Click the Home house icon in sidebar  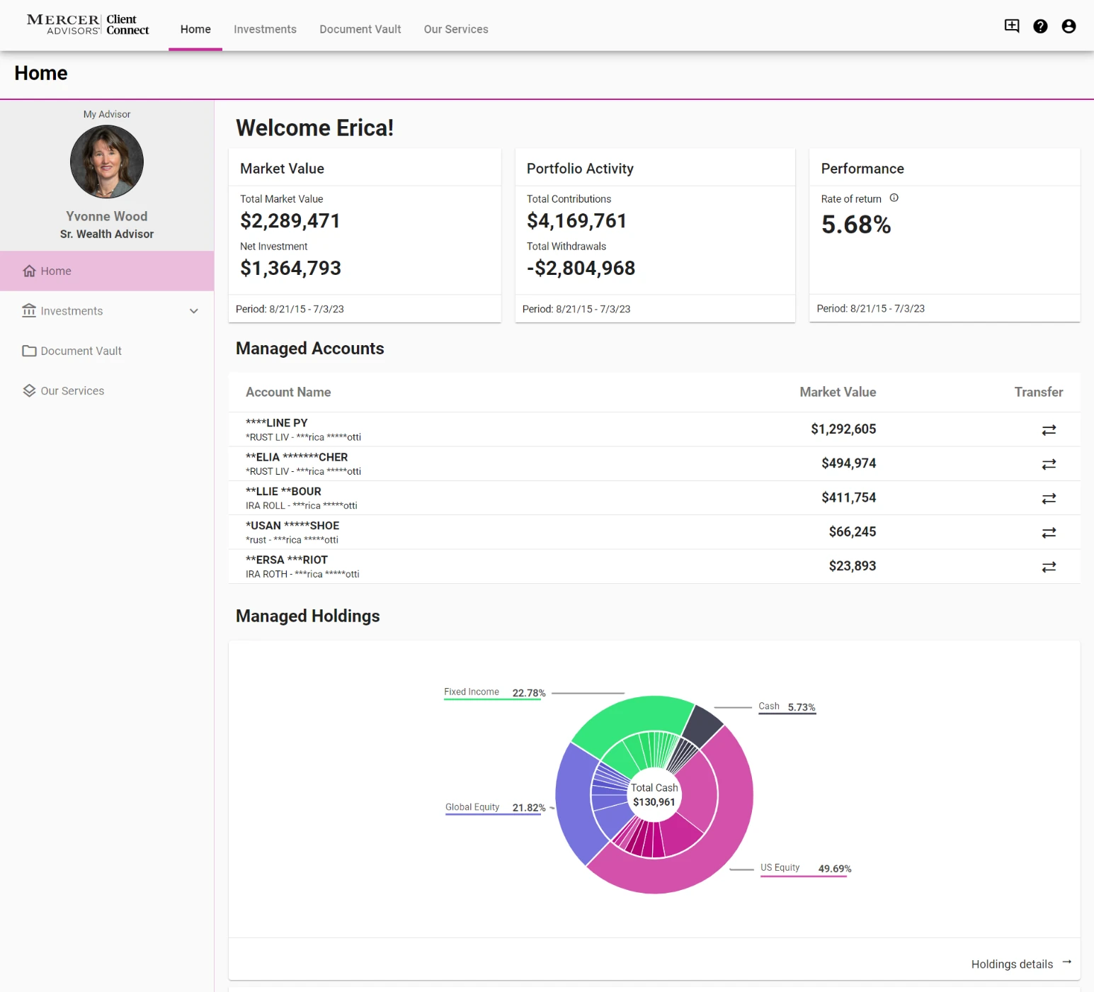(29, 271)
